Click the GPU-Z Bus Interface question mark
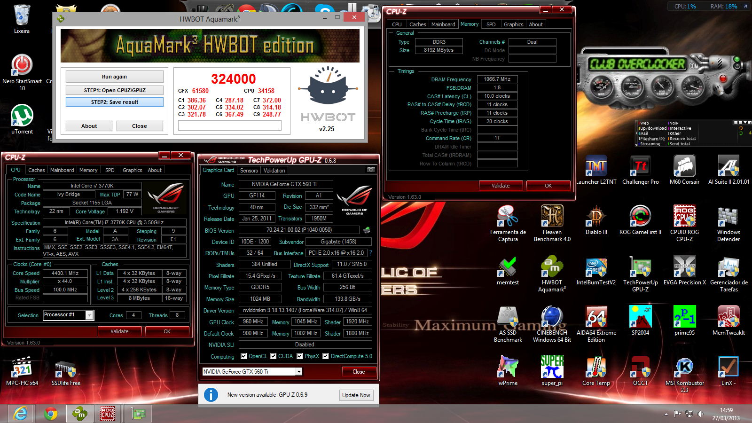Image resolution: width=752 pixels, height=423 pixels. (x=370, y=253)
